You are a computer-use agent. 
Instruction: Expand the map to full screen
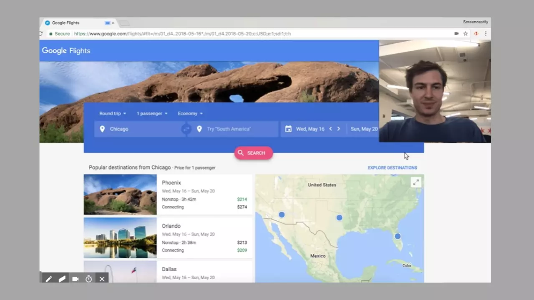point(416,182)
